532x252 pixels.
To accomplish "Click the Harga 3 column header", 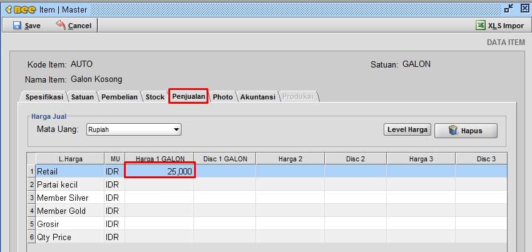I will [421, 159].
